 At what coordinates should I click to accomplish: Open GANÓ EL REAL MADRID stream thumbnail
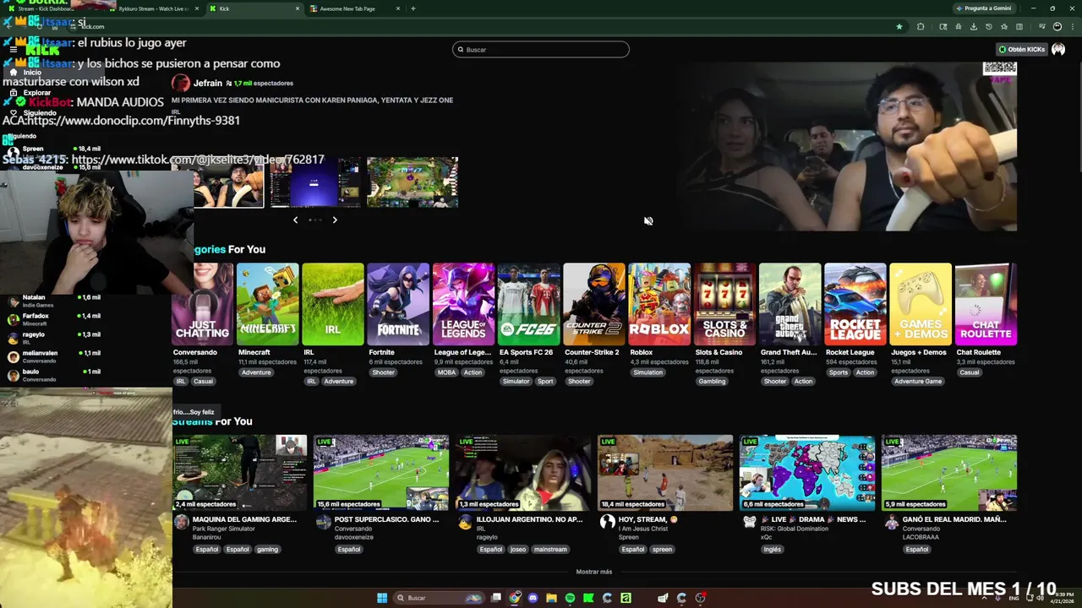click(x=949, y=473)
